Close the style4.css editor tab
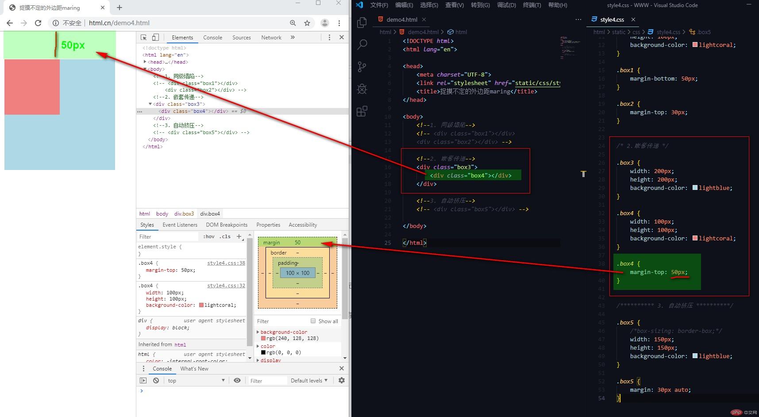This screenshot has height=417, width=759. (x=633, y=19)
